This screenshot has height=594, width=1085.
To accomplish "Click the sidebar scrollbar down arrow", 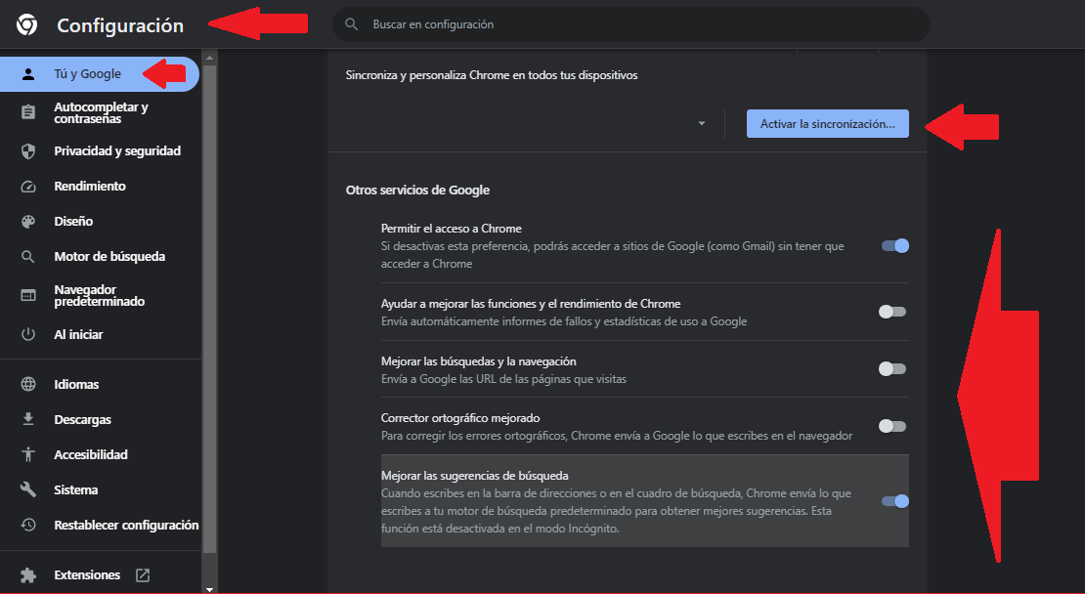I will pyautogui.click(x=209, y=589).
